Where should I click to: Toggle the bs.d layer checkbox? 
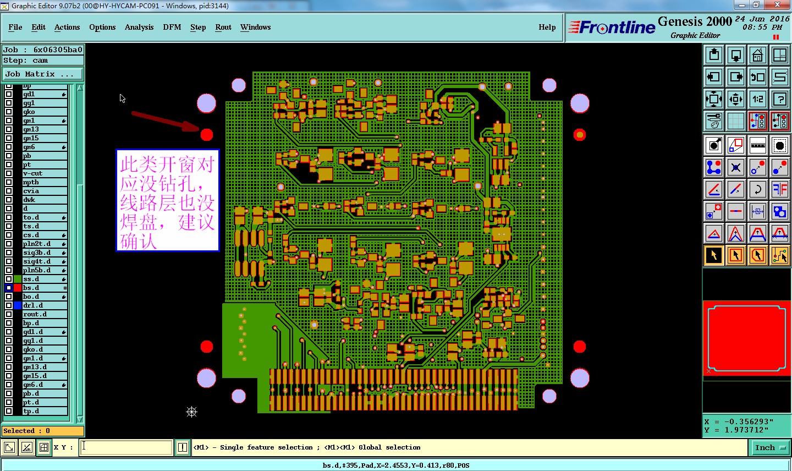point(9,288)
